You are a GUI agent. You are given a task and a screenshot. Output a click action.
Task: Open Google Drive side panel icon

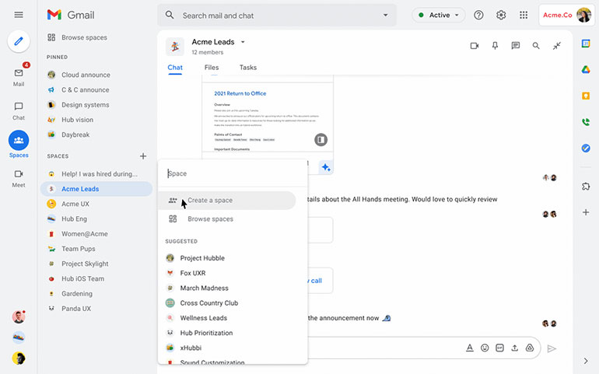point(586,69)
